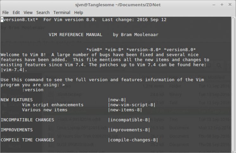The width and height of the screenshot is (236, 153).
Task: Open the Help menu
Action: click(x=79, y=12)
